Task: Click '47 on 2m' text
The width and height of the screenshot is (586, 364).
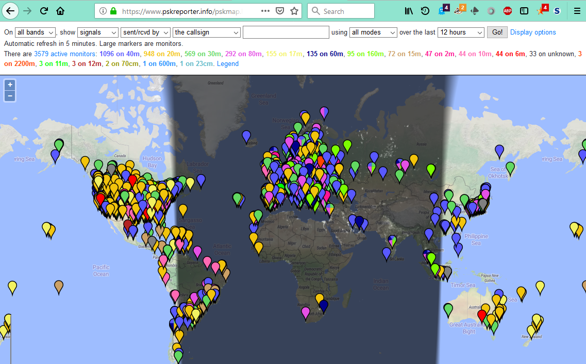Action: (440, 54)
